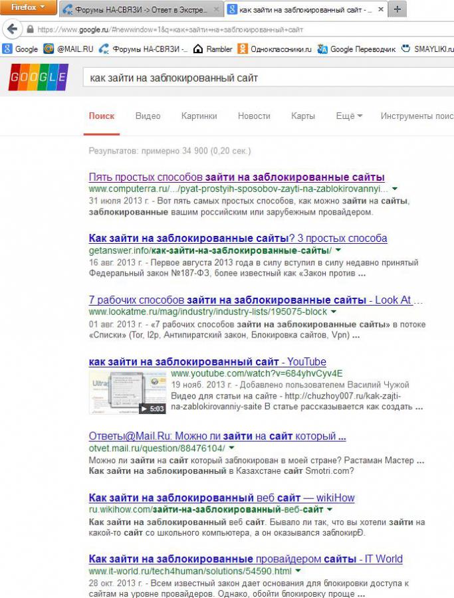The image size is (454, 598).
Task: Switch to the Форумы НА-СВЯЗИ tab
Action: [x=141, y=9]
